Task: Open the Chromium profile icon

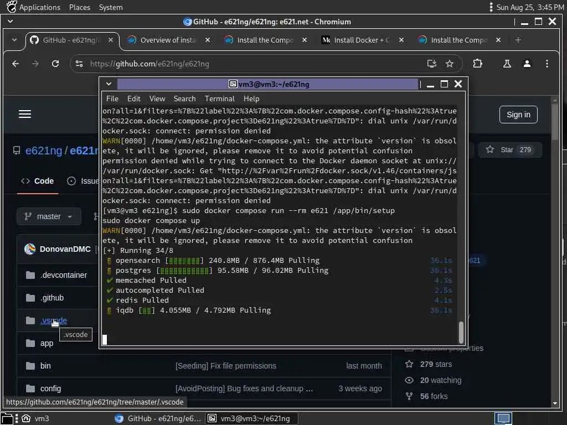Action: click(527, 64)
